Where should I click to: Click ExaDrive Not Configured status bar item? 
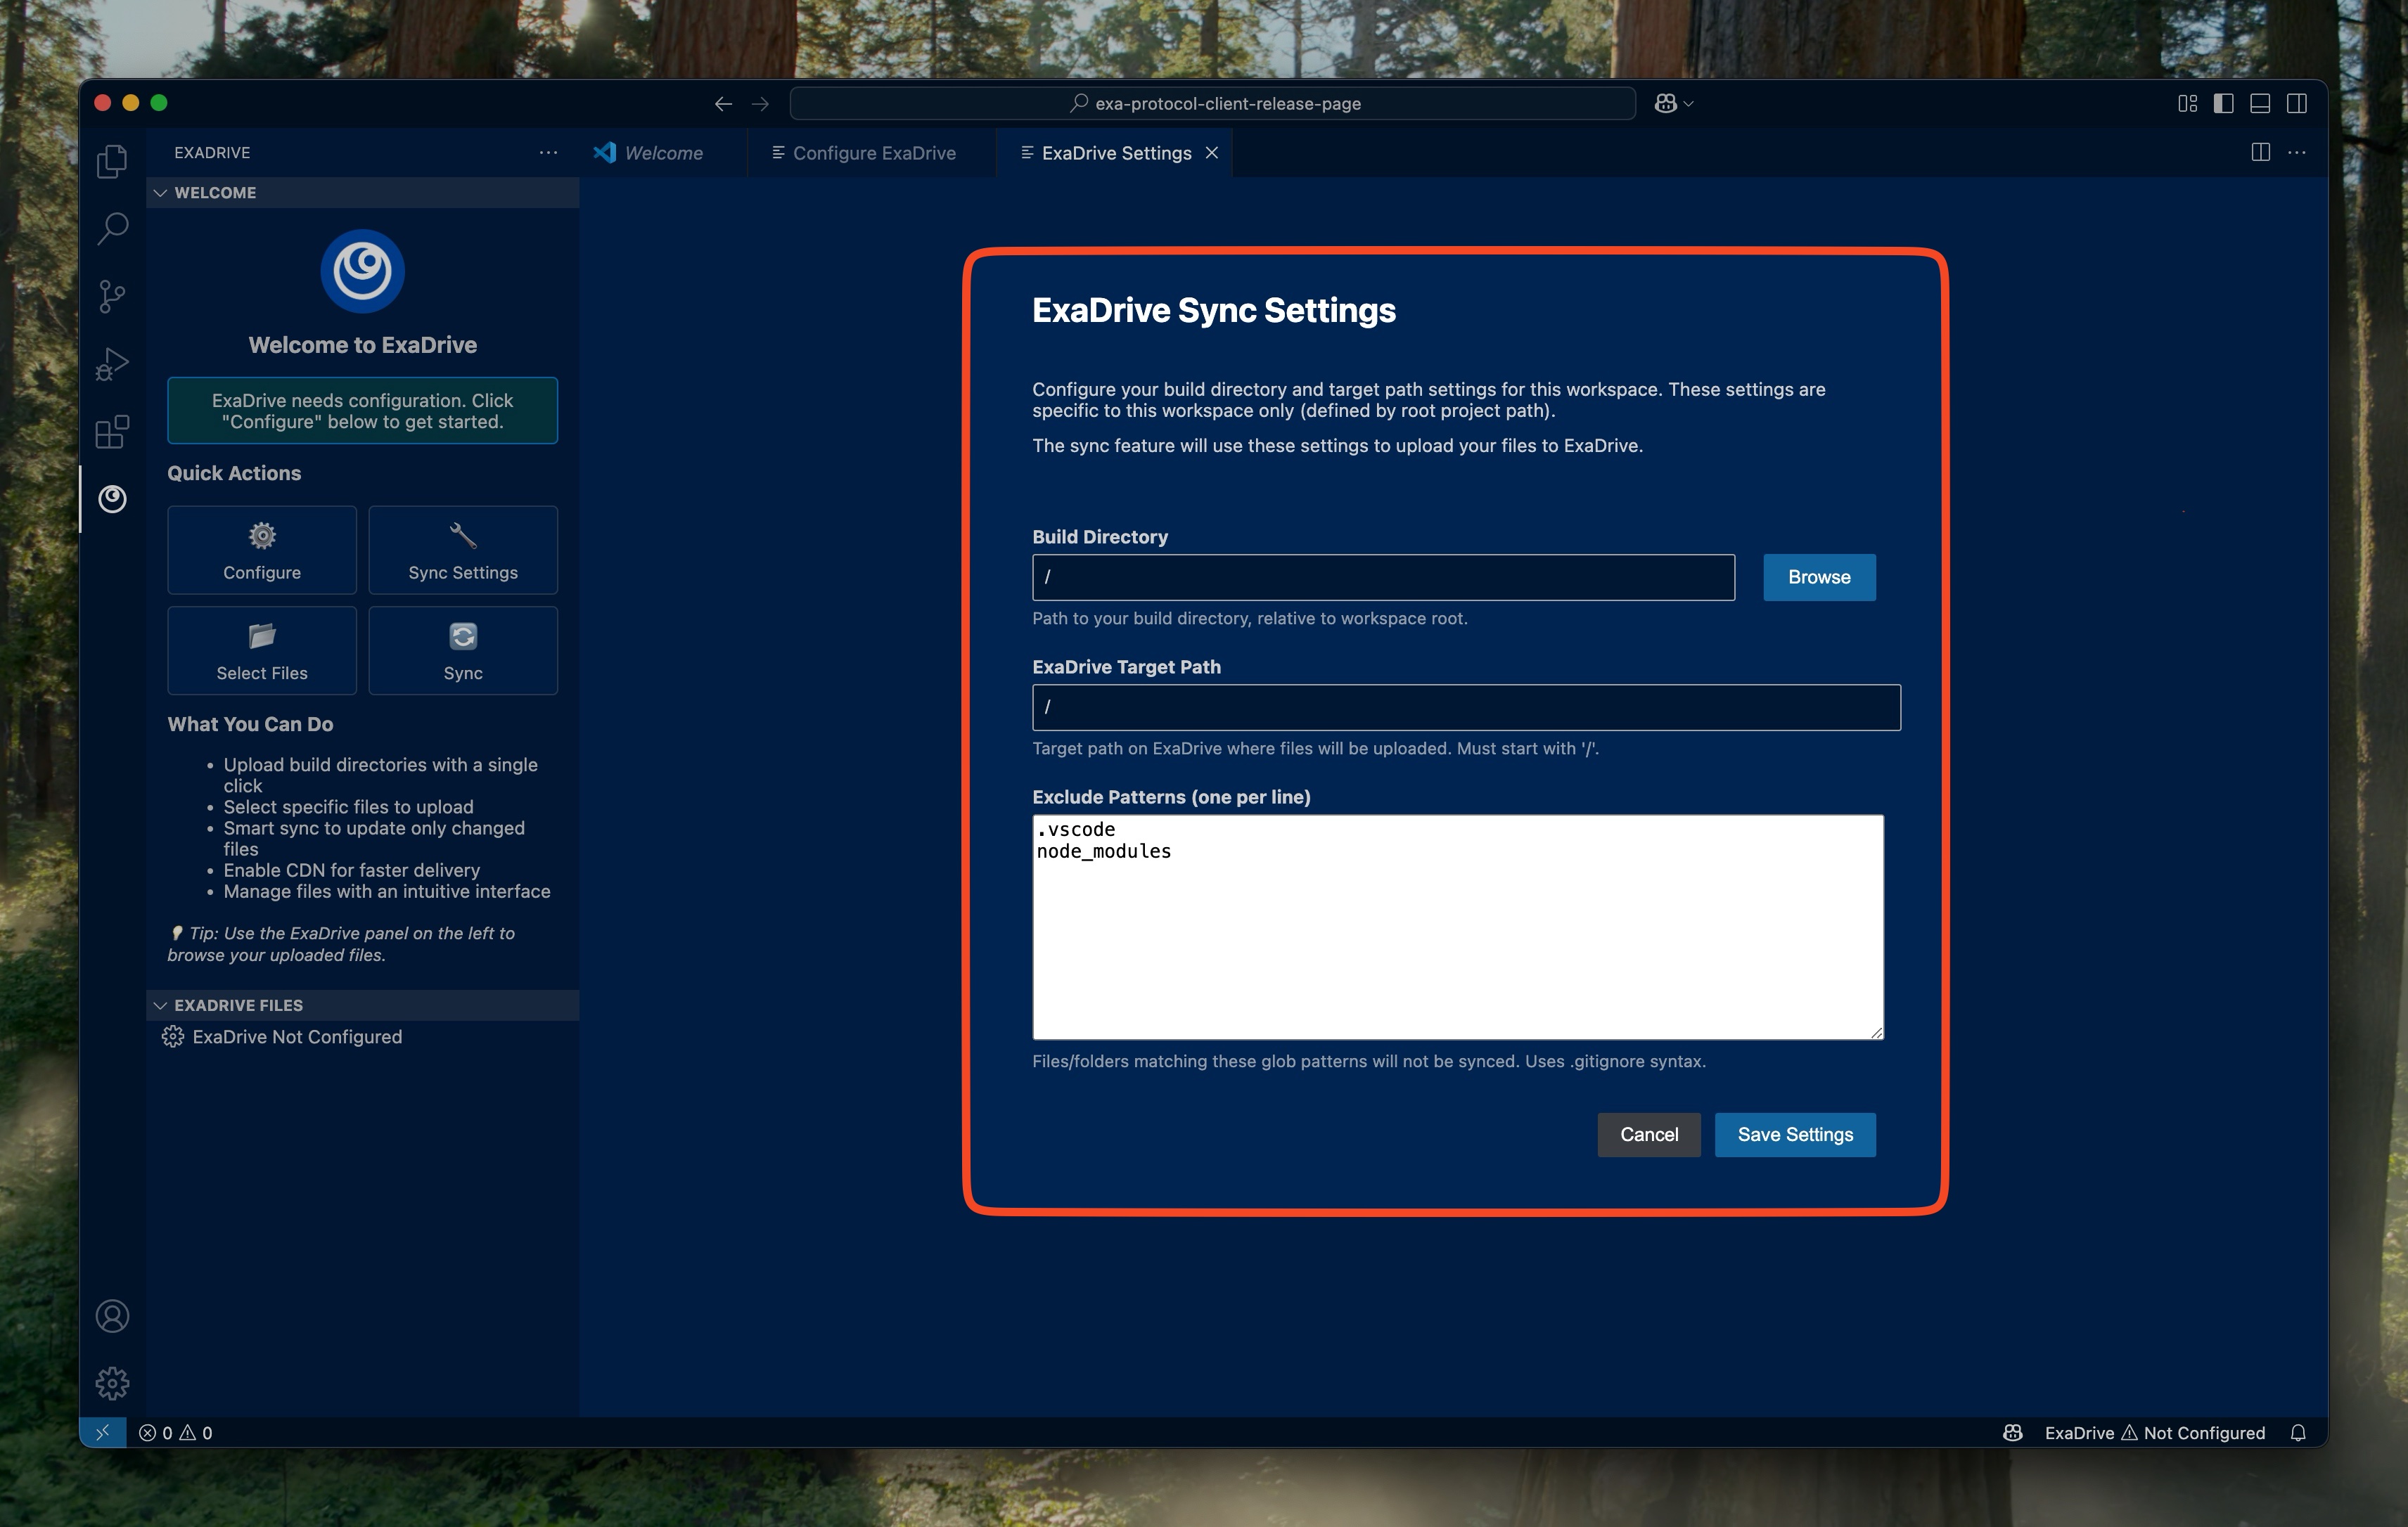[2154, 1432]
